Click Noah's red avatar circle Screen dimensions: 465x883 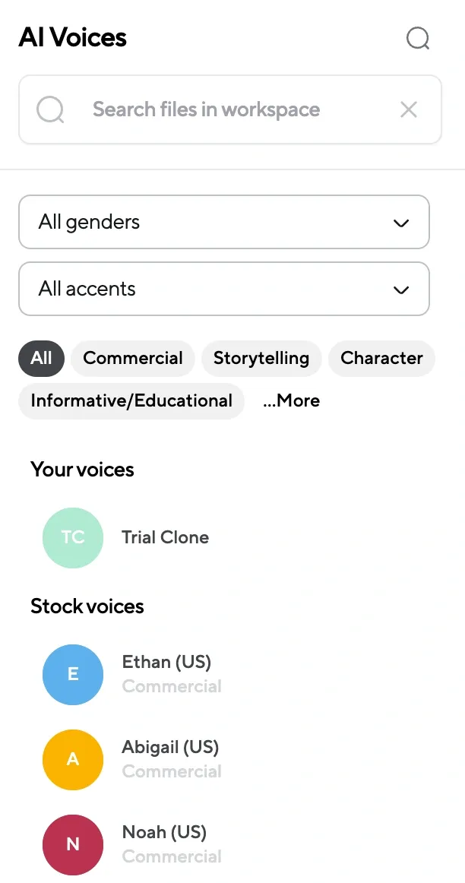click(72, 845)
